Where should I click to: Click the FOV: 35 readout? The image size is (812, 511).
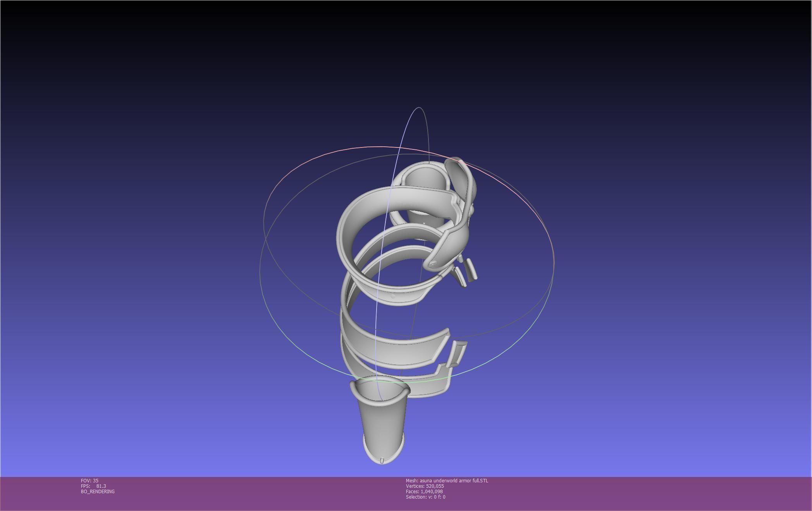click(89, 481)
